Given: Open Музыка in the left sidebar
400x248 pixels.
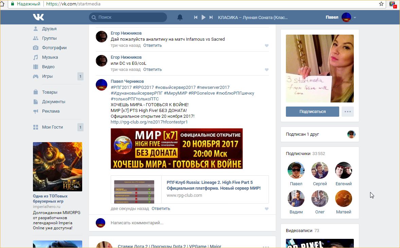Looking at the screenshot, I should click(x=50, y=57).
